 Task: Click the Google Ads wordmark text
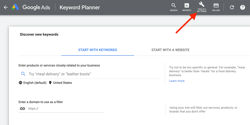(x=36, y=7)
